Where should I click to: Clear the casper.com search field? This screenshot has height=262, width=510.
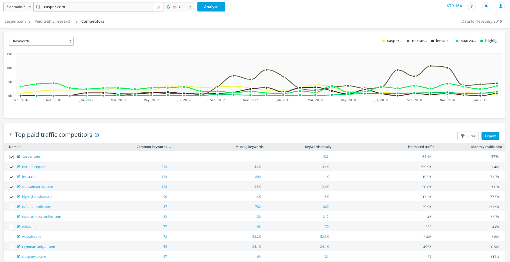[x=159, y=7]
